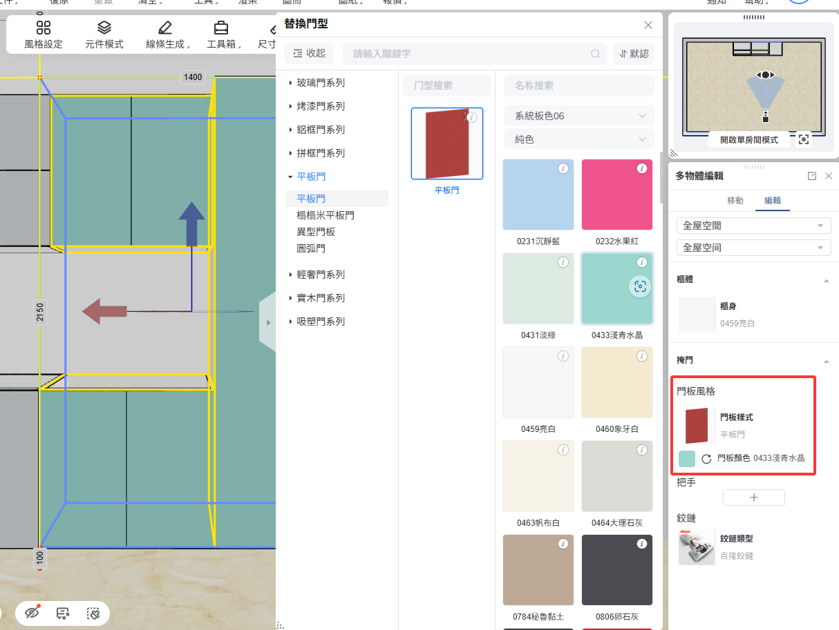
Task: Open the 純色 filter dropdown
Action: [578, 139]
